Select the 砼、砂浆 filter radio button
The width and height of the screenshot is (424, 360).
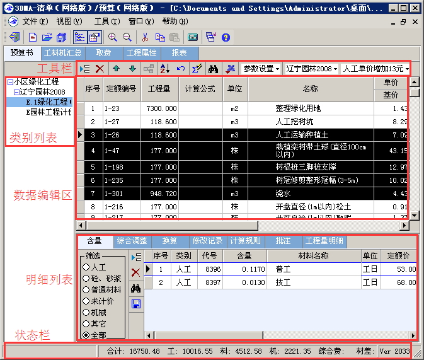(86, 279)
